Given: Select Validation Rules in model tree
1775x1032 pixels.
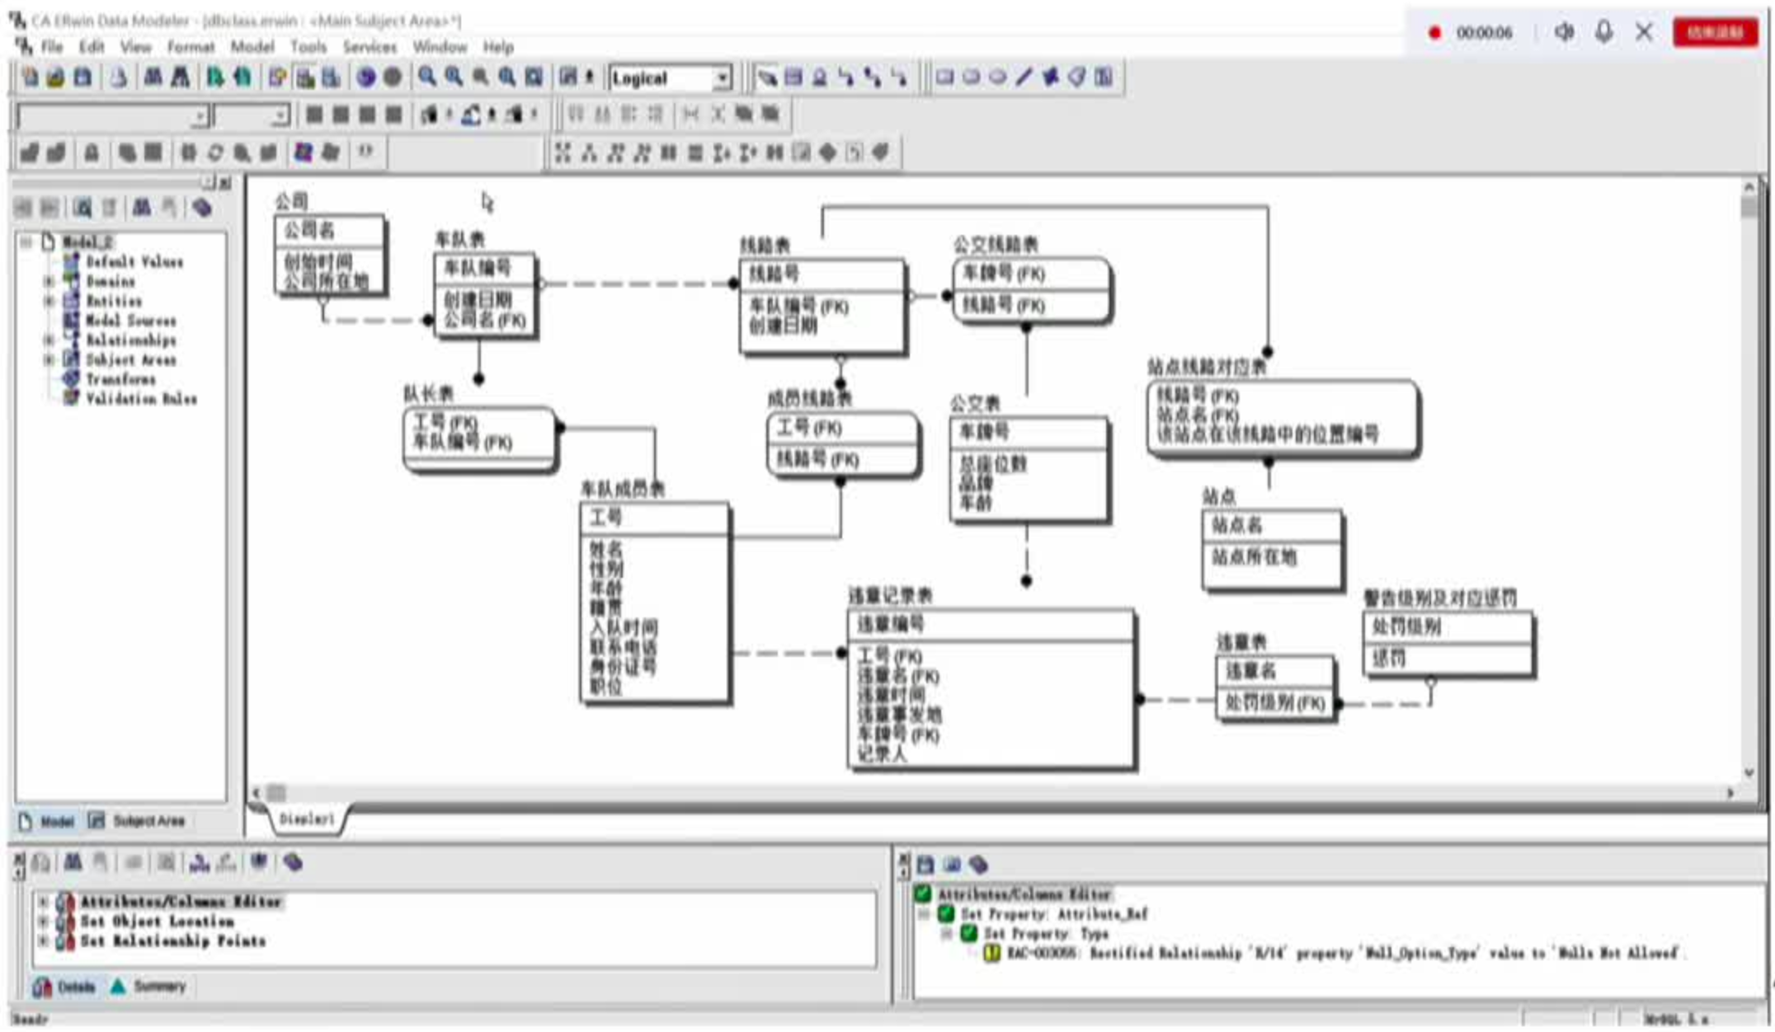Looking at the screenshot, I should pos(141,399).
